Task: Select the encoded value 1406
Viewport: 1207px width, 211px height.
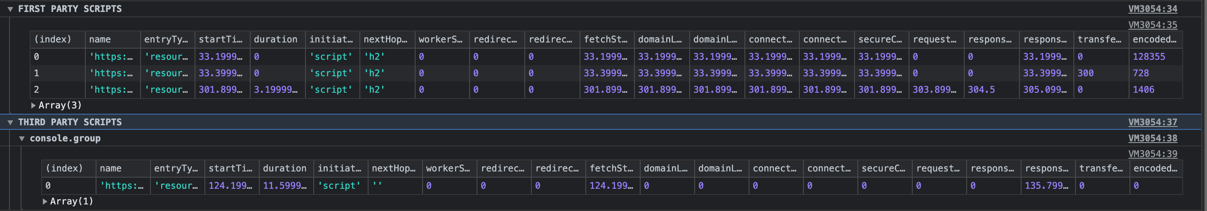Action: coord(1144,89)
